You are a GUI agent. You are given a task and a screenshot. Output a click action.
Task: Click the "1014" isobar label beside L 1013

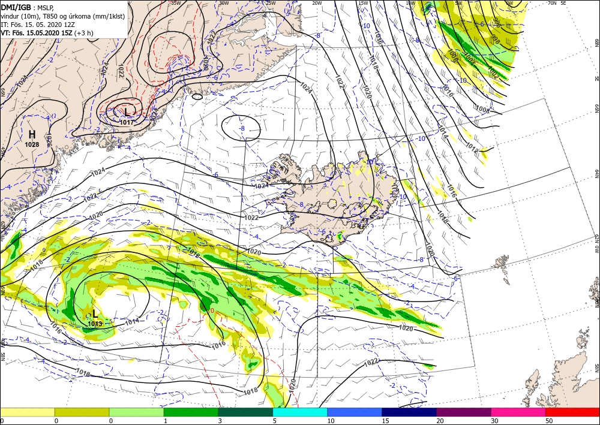point(133,321)
